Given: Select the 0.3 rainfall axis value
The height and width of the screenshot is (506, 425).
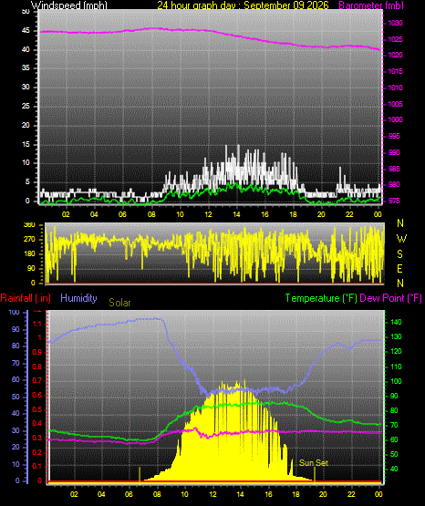Looking at the screenshot, I should (37, 438).
